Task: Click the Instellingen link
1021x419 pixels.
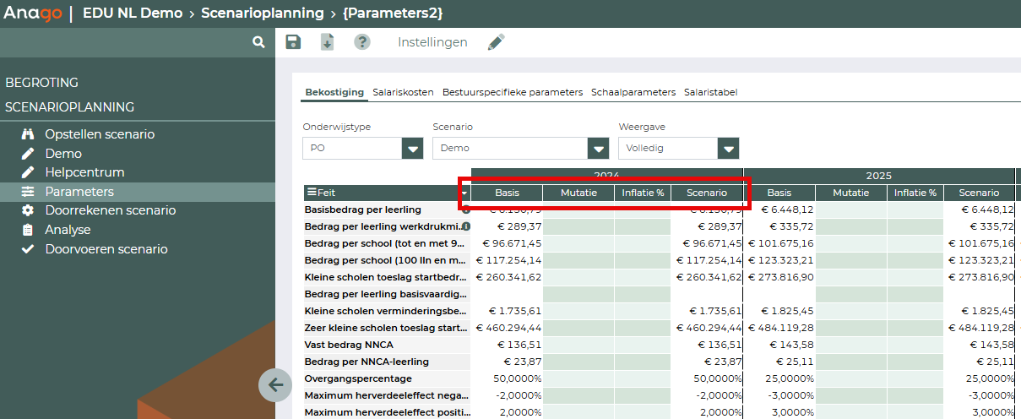Action: (432, 42)
